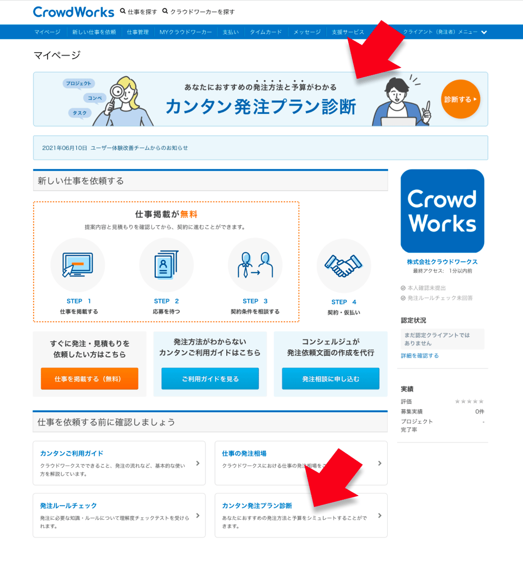Click the chevron on the カンタンご利用ガイド card
The image size is (523, 563).
[197, 463]
